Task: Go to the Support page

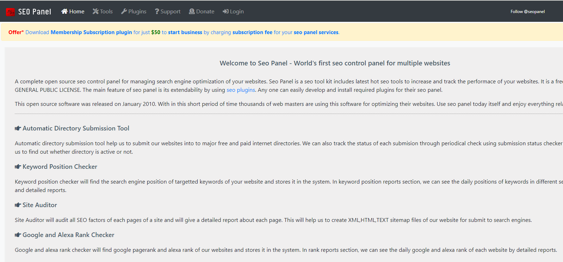Action: pyautogui.click(x=170, y=11)
